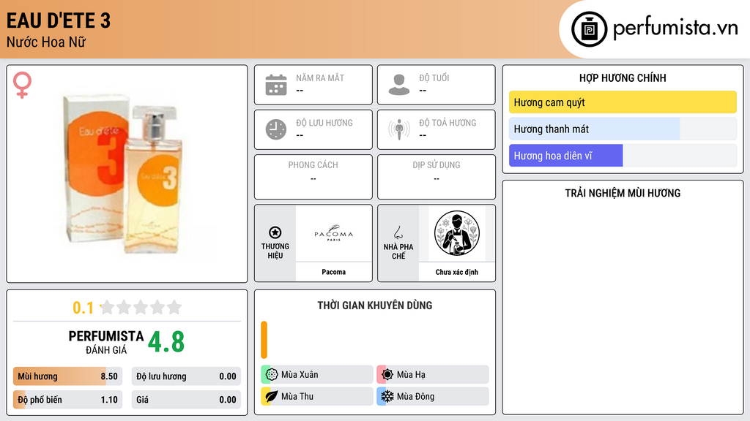Click the Nước Hoa Nữ subtitle

click(x=46, y=42)
